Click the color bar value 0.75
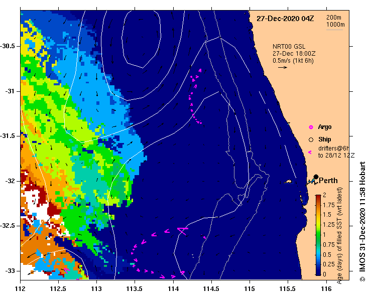The height and width of the screenshot is (297, 371). (329, 245)
